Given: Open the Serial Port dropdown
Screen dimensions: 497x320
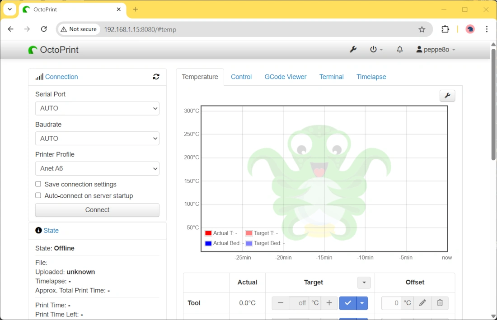Looking at the screenshot, I should [97, 108].
